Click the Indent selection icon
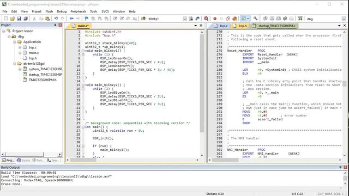349x196 pixels. point(115,19)
